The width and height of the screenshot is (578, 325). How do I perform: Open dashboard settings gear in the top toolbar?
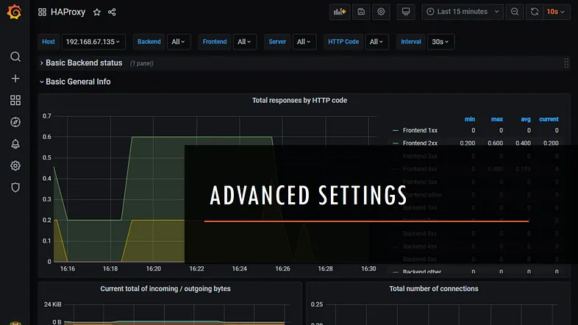(381, 12)
